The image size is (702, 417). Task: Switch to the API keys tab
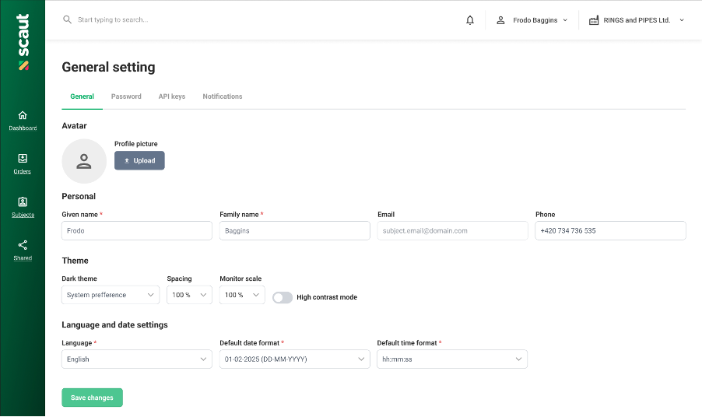pyautogui.click(x=172, y=96)
